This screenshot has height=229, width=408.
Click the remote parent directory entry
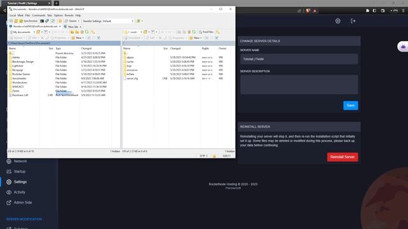coord(126,53)
